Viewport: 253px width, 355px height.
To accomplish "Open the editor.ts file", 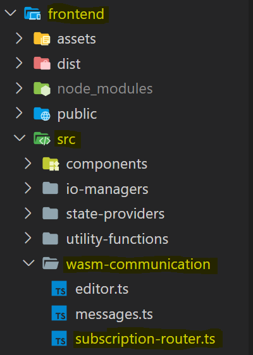I will 102,289.
